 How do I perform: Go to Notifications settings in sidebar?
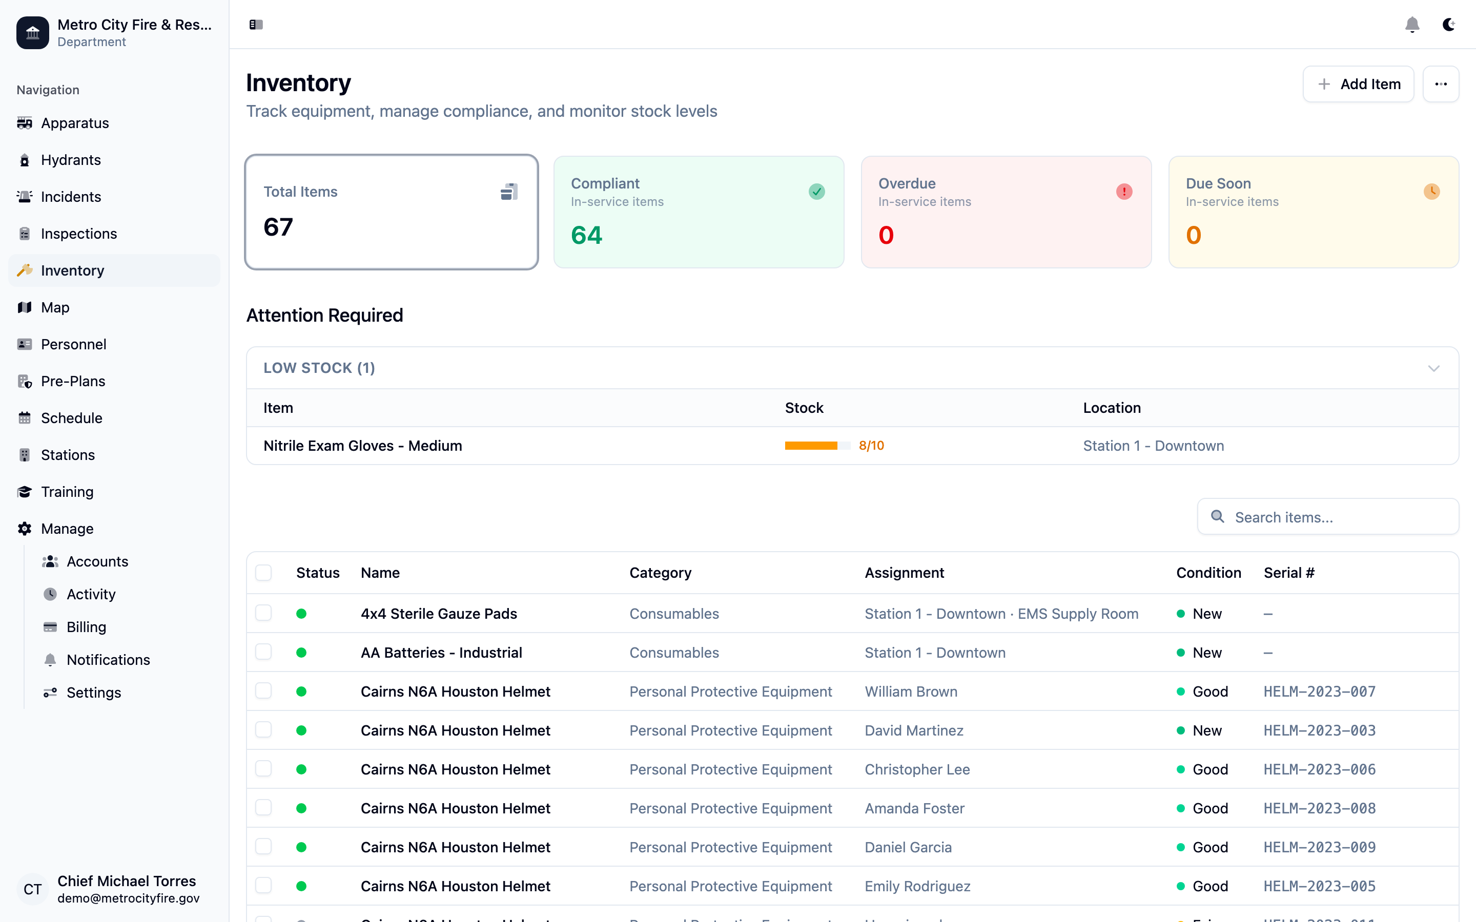tap(108, 660)
